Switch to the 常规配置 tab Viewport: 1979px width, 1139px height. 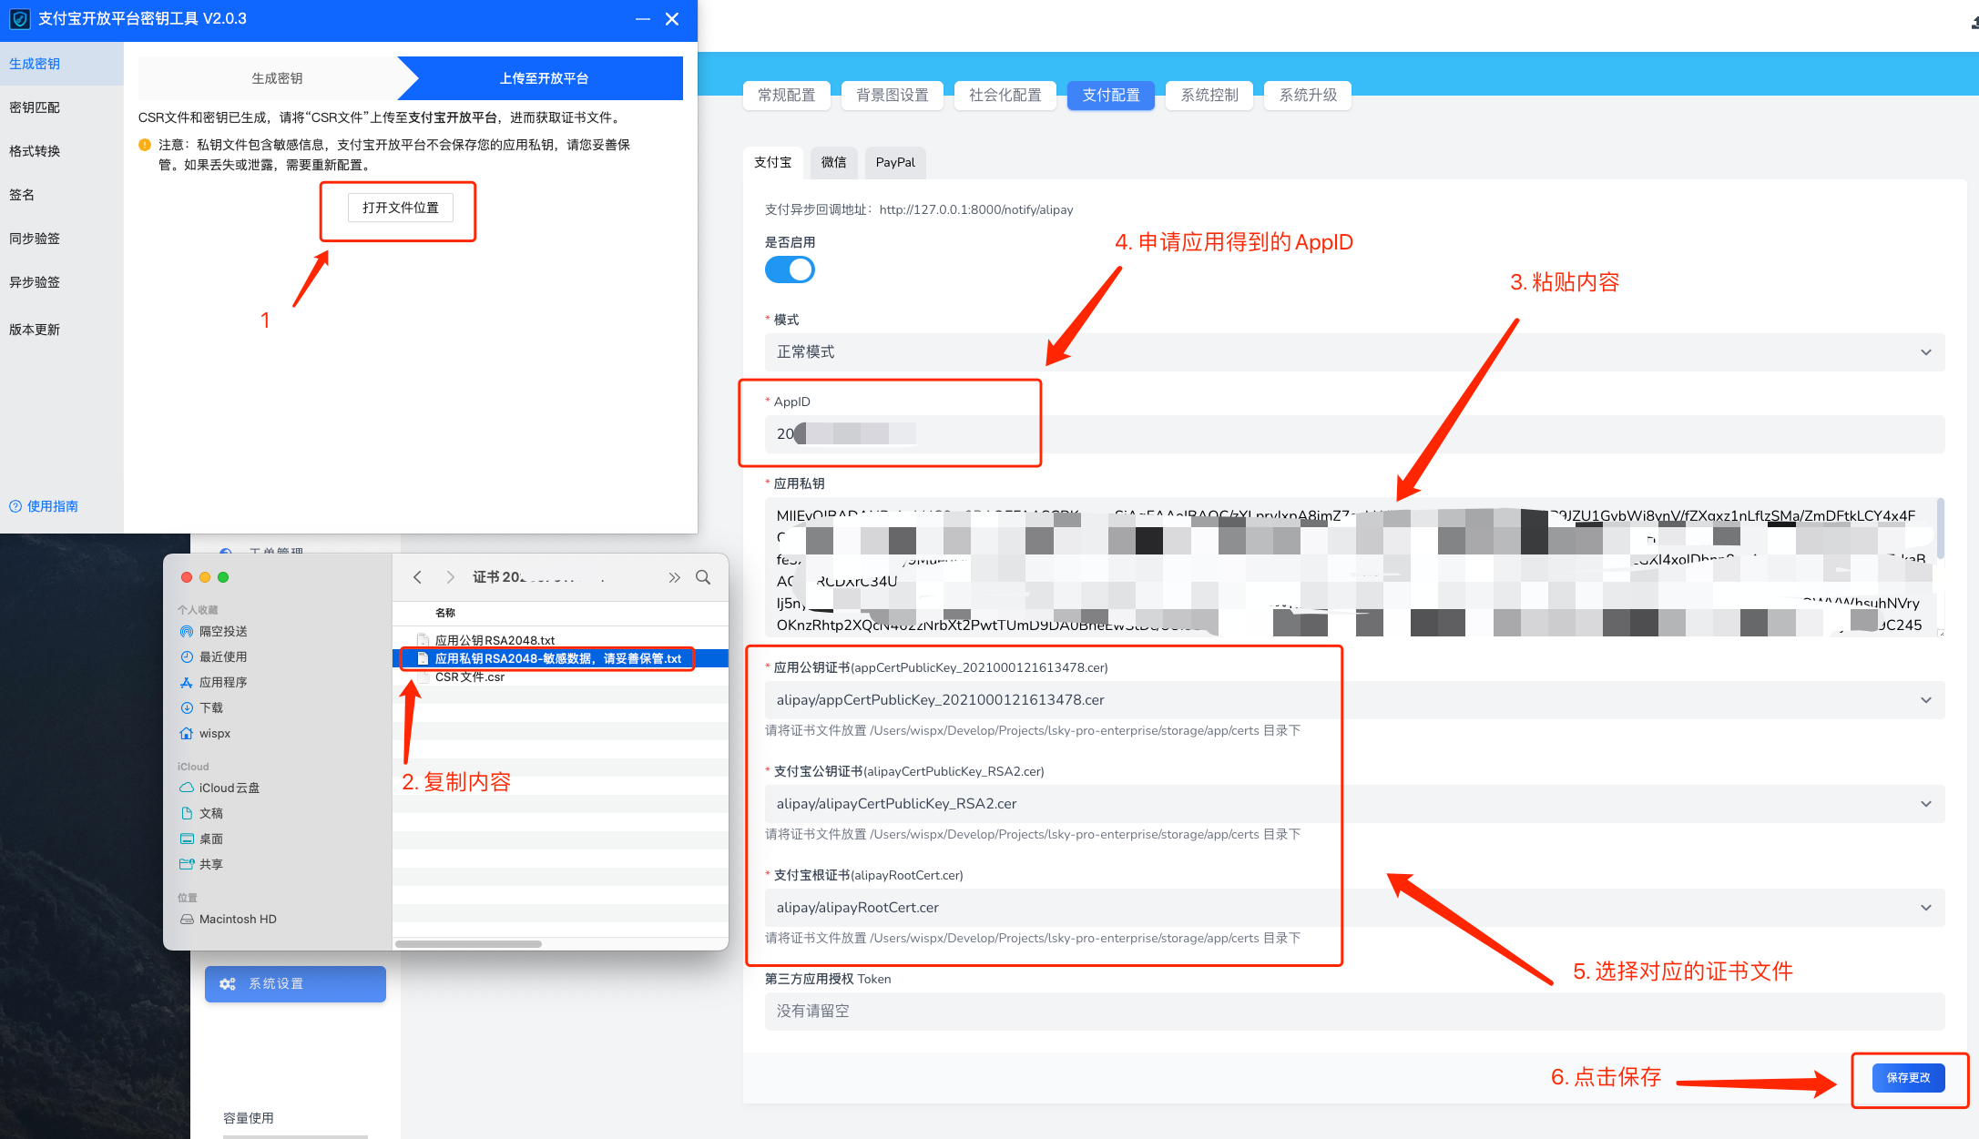[x=787, y=96]
